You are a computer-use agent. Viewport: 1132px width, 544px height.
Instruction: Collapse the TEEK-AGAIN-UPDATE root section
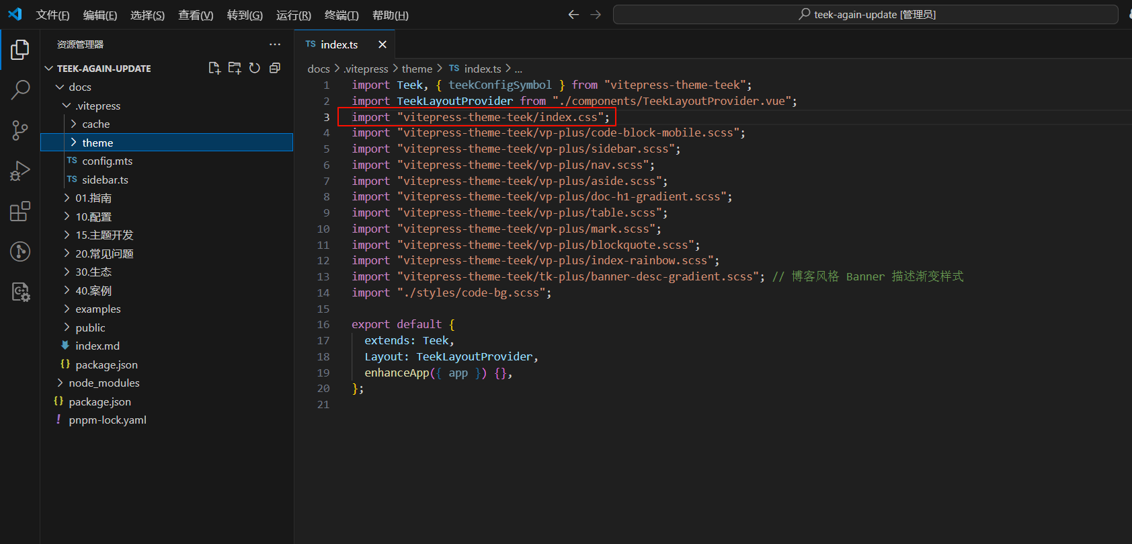coord(48,69)
